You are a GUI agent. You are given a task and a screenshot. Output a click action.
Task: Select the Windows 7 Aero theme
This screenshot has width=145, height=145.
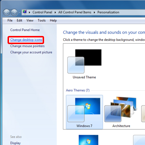pos(84,112)
